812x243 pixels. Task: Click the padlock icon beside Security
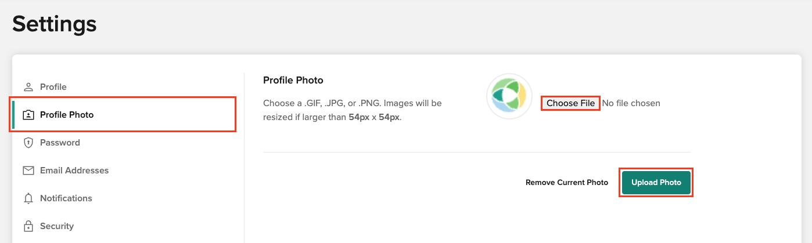tap(28, 226)
